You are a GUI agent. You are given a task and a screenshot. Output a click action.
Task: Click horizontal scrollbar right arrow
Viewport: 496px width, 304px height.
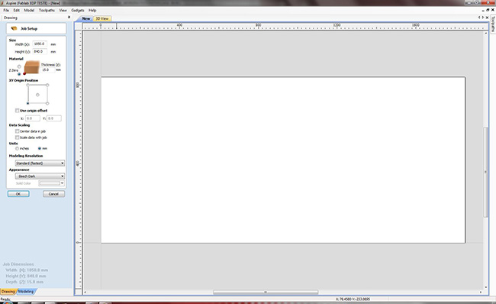(x=481, y=292)
